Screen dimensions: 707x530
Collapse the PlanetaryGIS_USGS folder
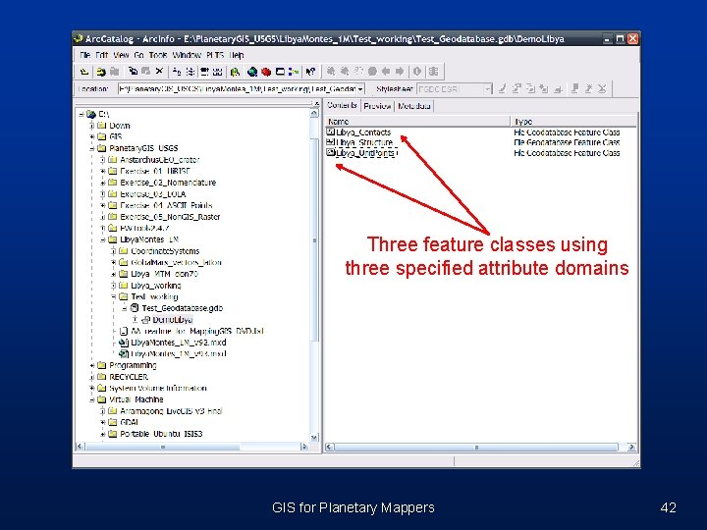click(92, 148)
